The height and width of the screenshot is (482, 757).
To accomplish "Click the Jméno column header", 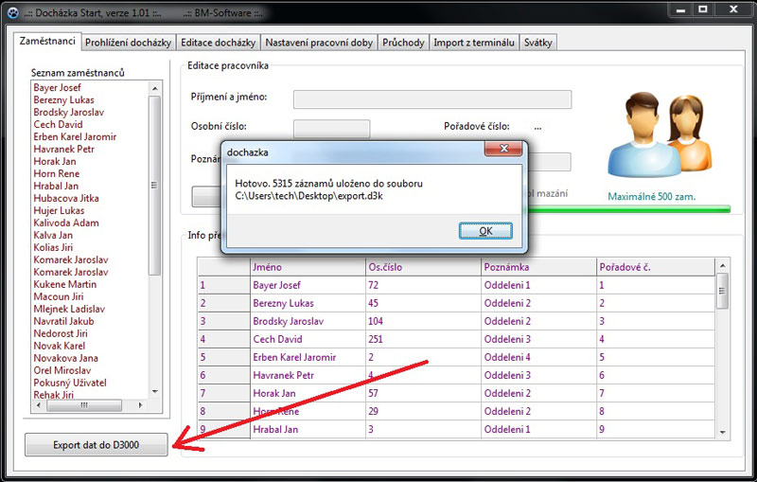I will (x=308, y=267).
